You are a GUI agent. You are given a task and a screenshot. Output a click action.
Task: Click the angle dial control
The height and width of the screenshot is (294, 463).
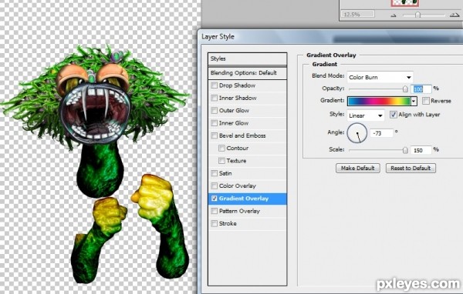(x=357, y=133)
